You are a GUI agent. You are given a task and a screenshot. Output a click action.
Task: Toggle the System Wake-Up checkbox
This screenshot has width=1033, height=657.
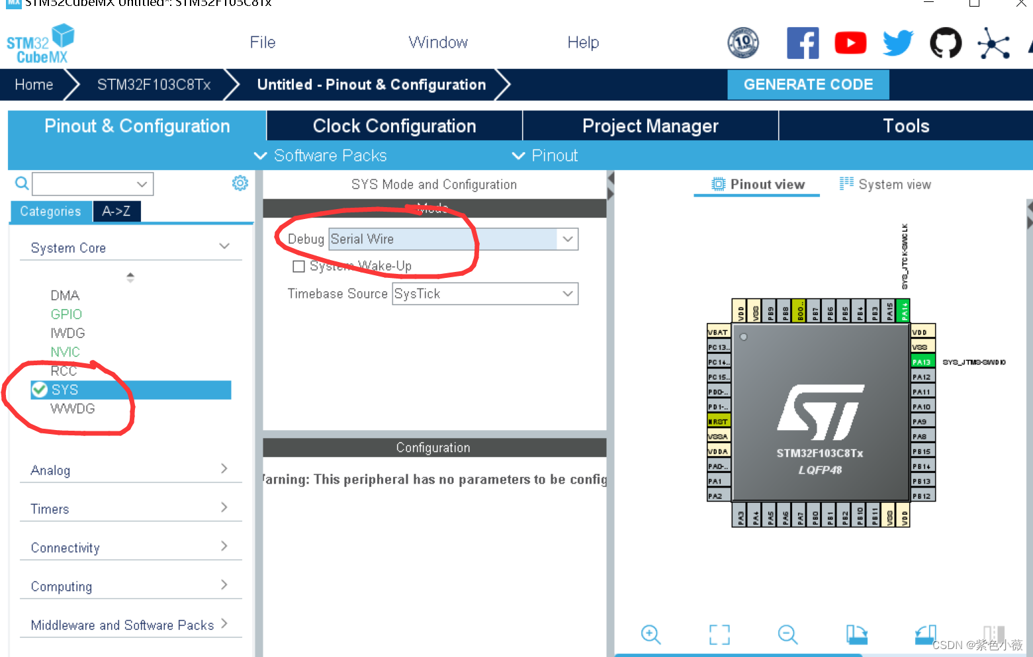298,266
